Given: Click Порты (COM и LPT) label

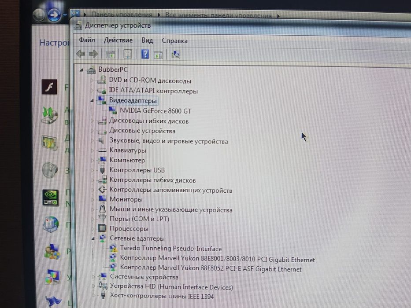Looking at the screenshot, I should point(139,219).
